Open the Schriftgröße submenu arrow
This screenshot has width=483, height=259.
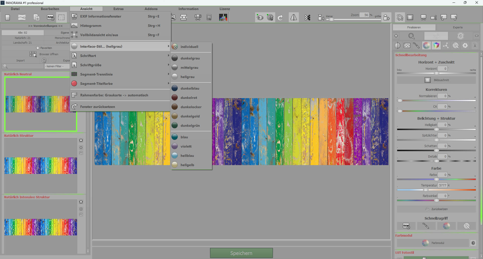[168, 65]
